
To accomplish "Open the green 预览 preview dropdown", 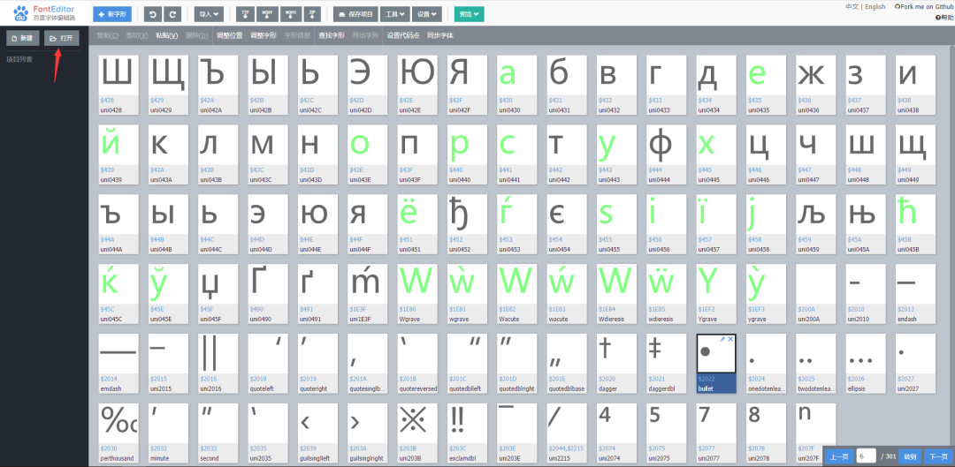I will 469,13.
